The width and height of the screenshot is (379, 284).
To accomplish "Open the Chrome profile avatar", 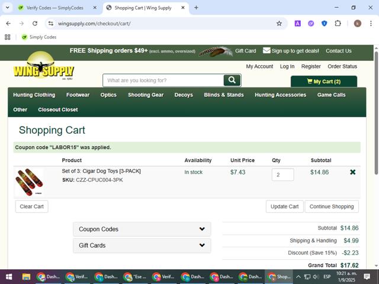I will click(358, 24).
